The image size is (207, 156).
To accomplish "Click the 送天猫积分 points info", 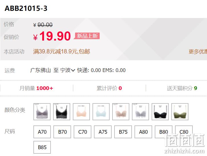I will pyautogui.click(x=182, y=88).
